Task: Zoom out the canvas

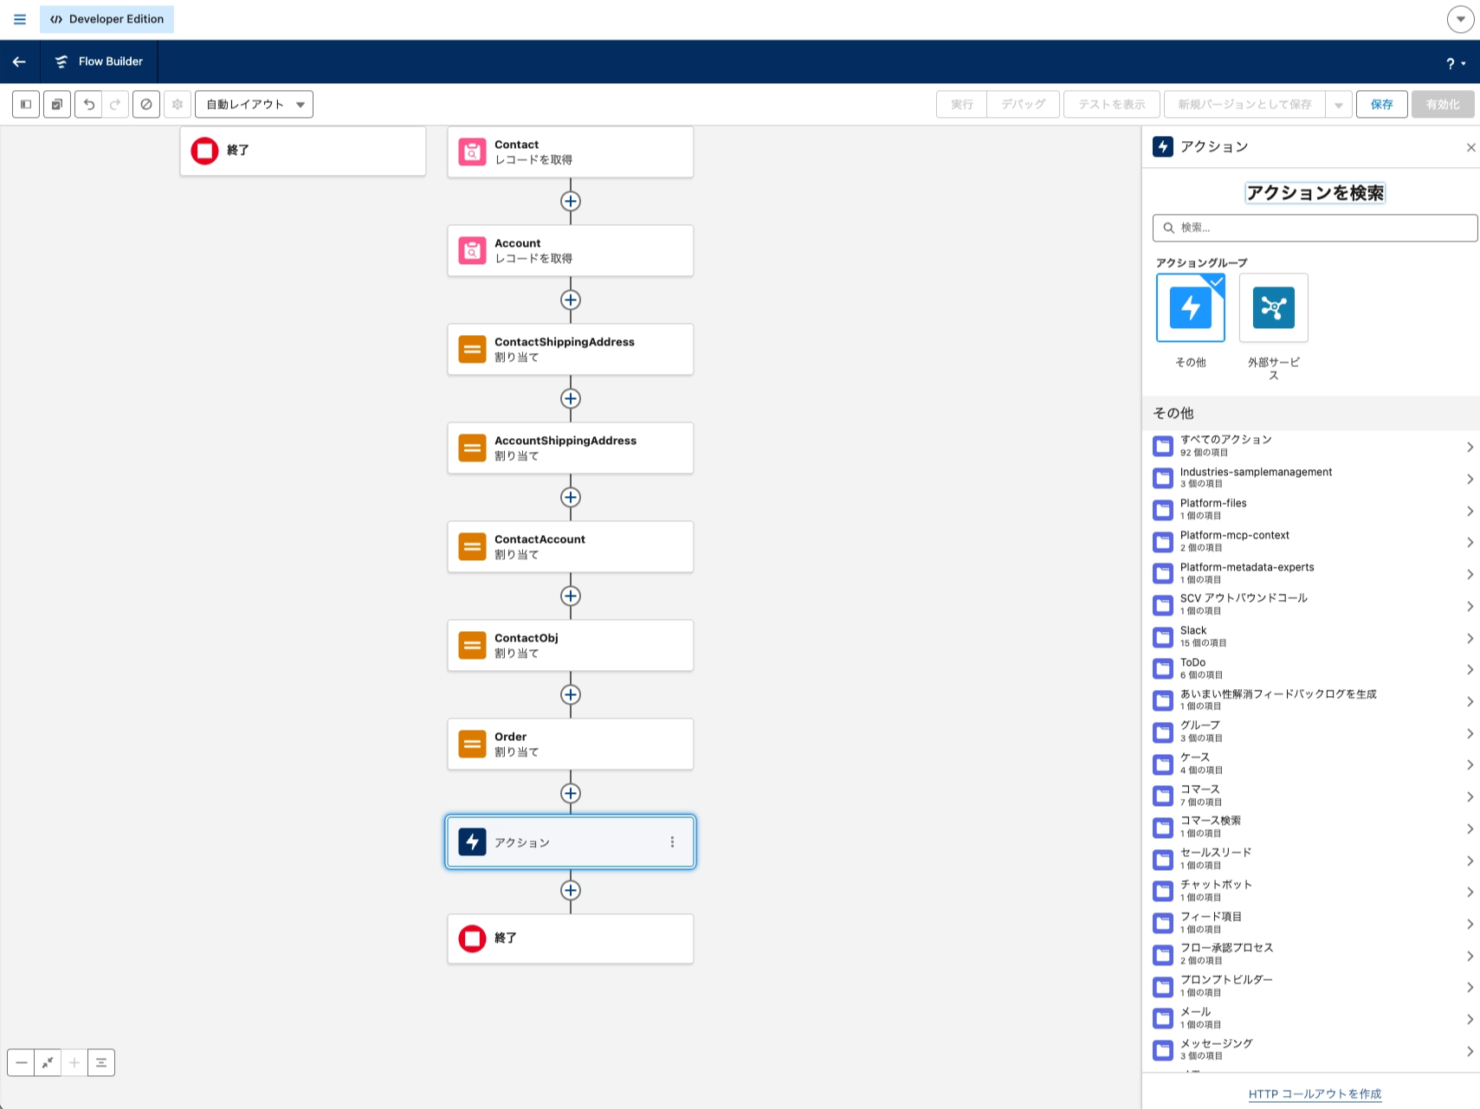Action: 21,1062
